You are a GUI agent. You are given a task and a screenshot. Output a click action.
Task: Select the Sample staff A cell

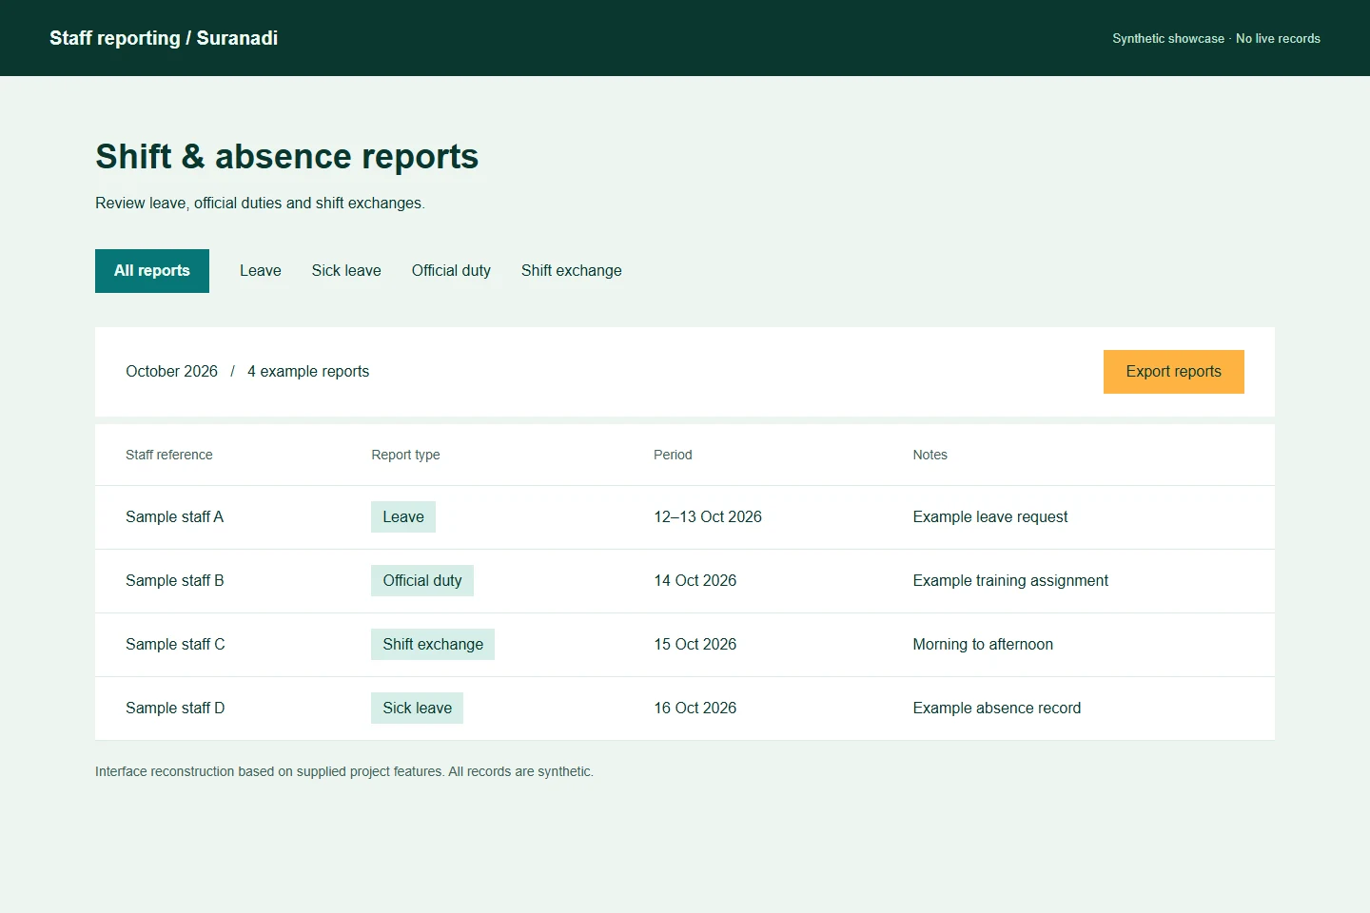pos(175,517)
